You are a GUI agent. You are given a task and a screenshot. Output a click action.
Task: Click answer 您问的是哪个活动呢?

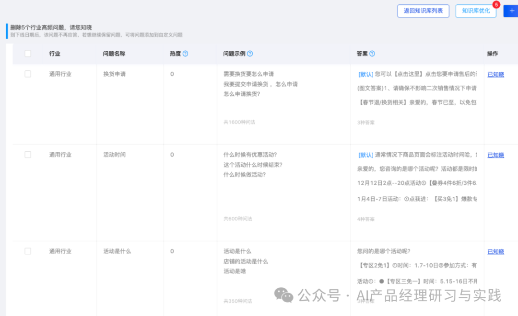coord(384,251)
